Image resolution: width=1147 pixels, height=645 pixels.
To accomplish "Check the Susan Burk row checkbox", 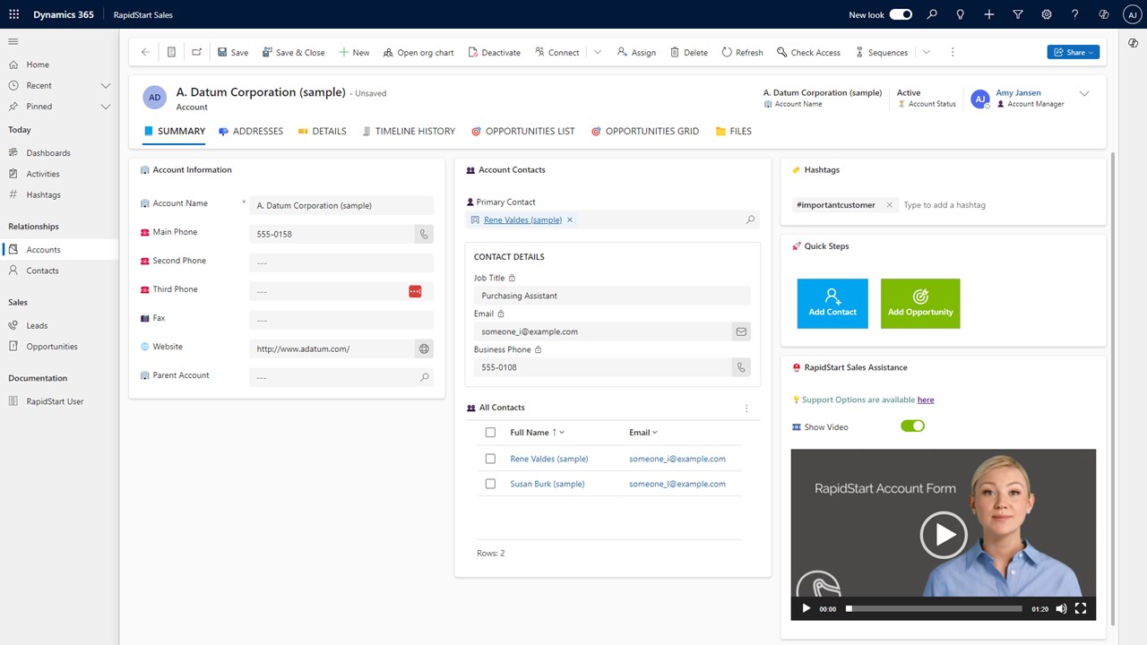I will pos(490,484).
